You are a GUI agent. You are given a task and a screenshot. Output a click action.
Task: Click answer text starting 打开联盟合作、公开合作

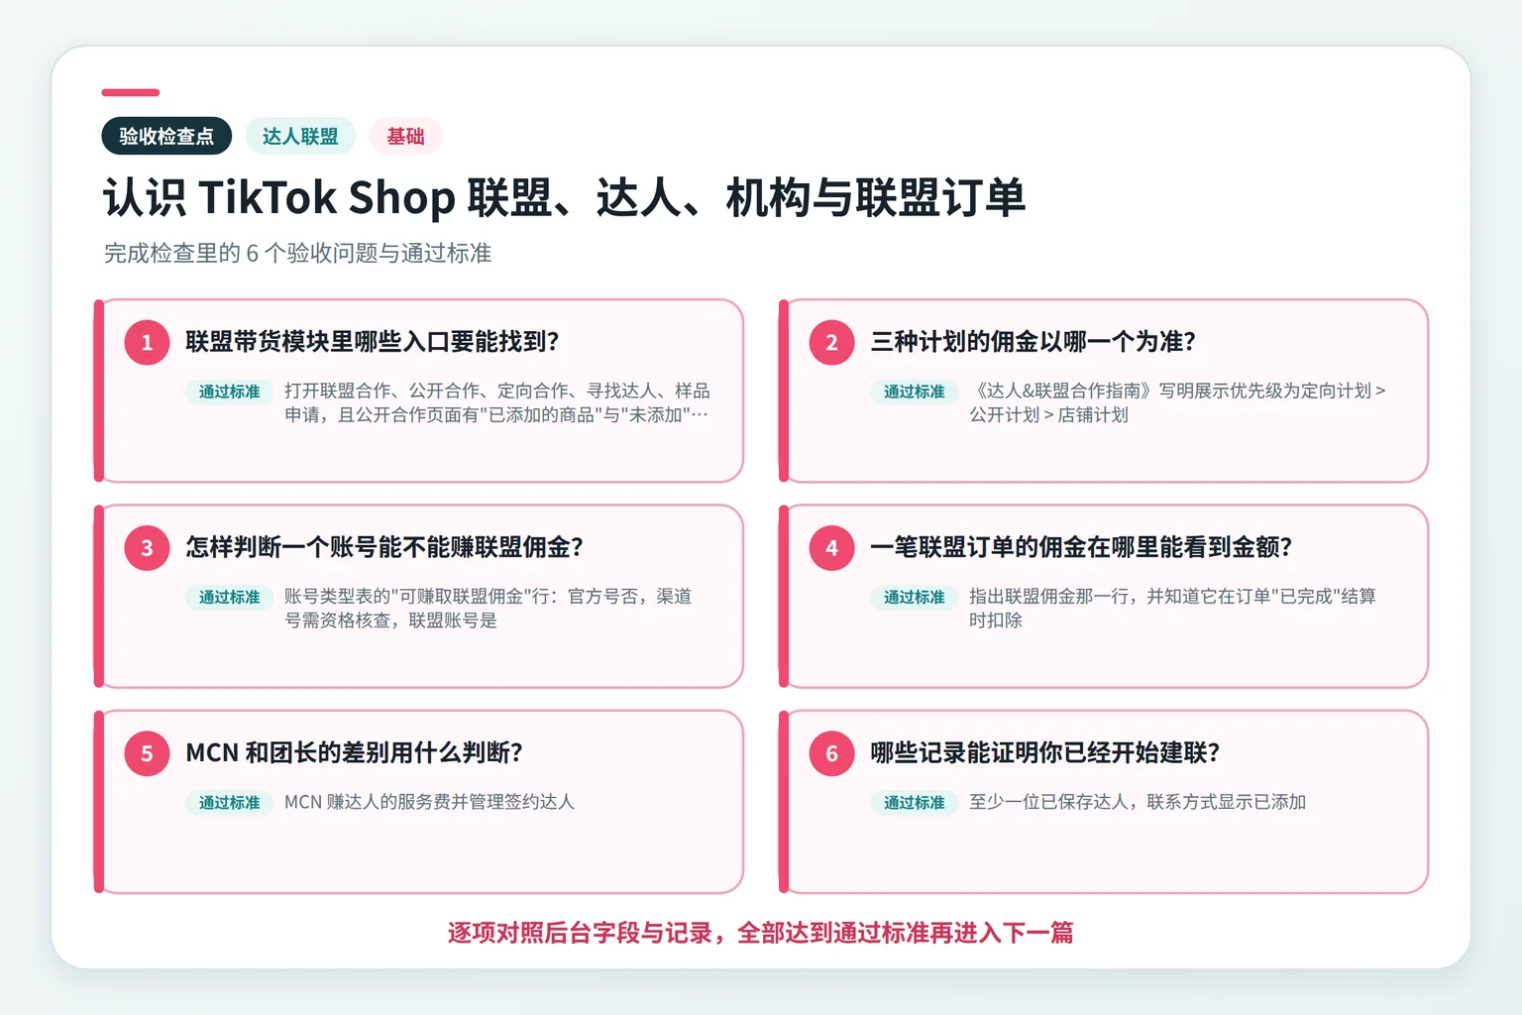[497, 402]
